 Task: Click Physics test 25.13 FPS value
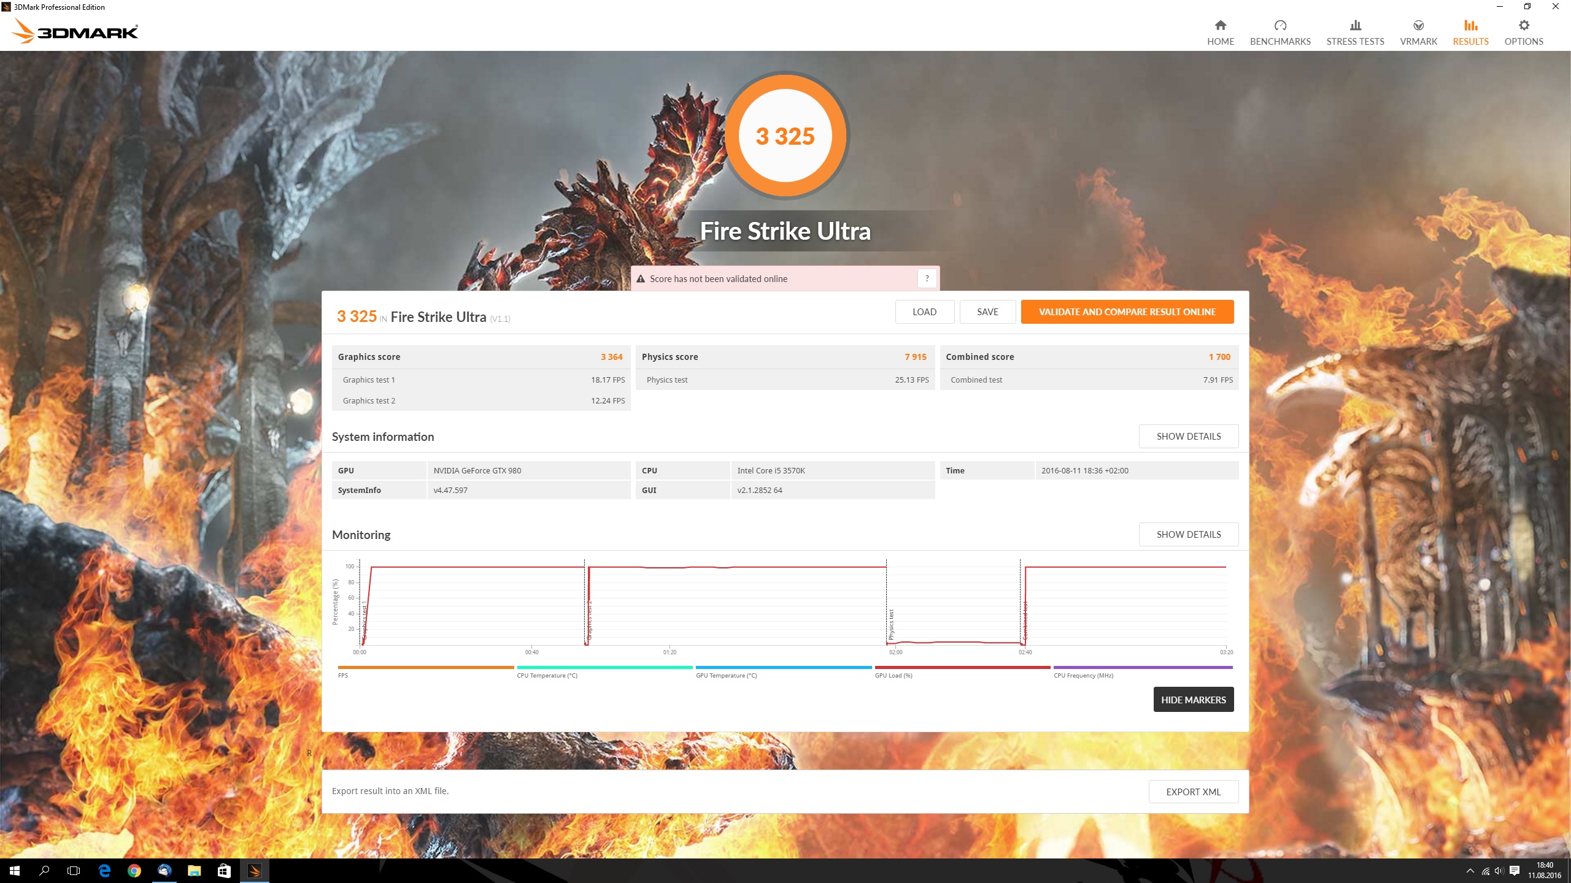point(911,380)
